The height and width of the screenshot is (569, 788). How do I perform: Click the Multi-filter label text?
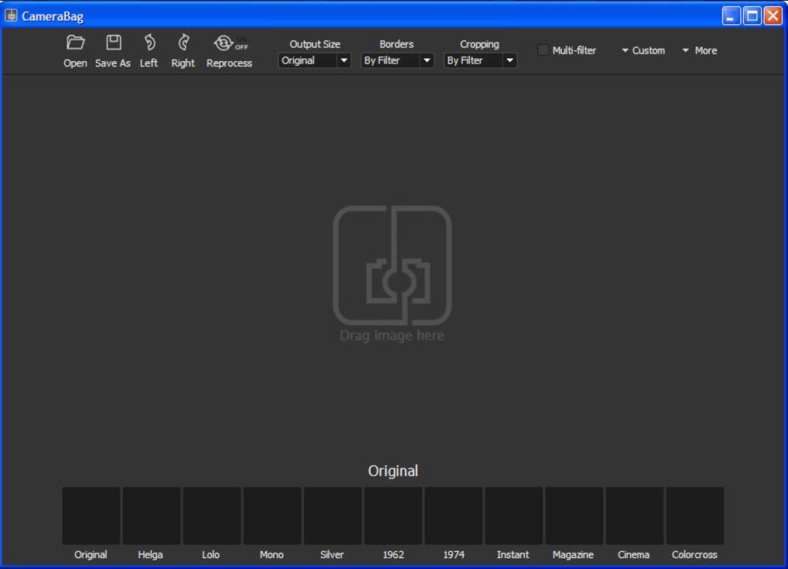coord(574,50)
